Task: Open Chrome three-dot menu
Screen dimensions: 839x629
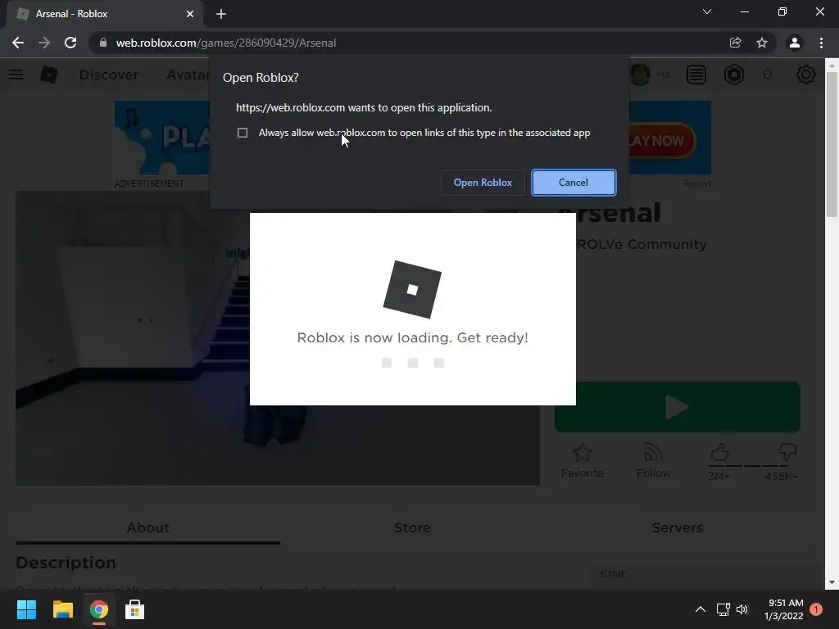Action: coord(821,43)
